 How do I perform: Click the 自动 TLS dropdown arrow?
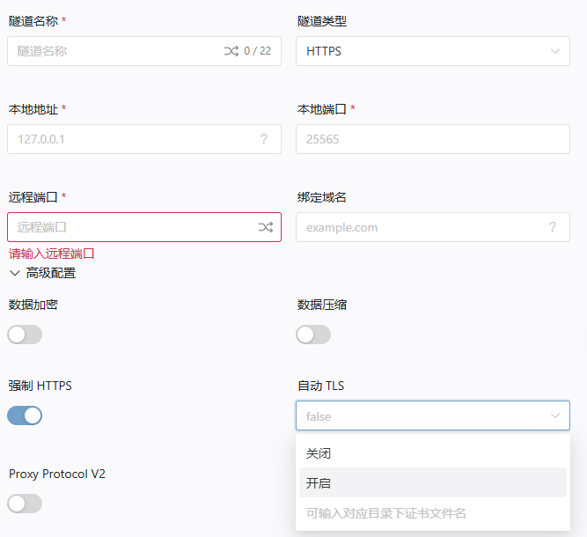(x=555, y=416)
